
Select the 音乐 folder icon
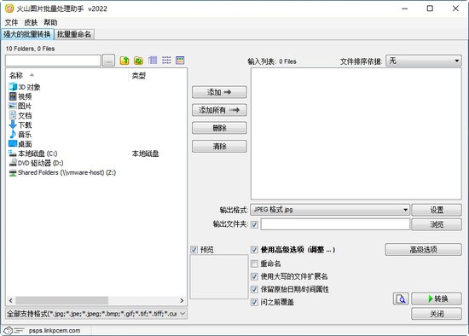point(13,134)
